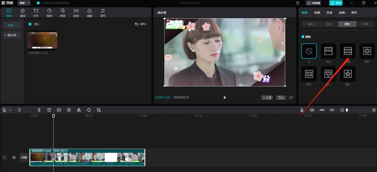Screen dimensions: 377x172
Task: Open the 贴纸 (Stickers) panel
Action: [49, 12]
